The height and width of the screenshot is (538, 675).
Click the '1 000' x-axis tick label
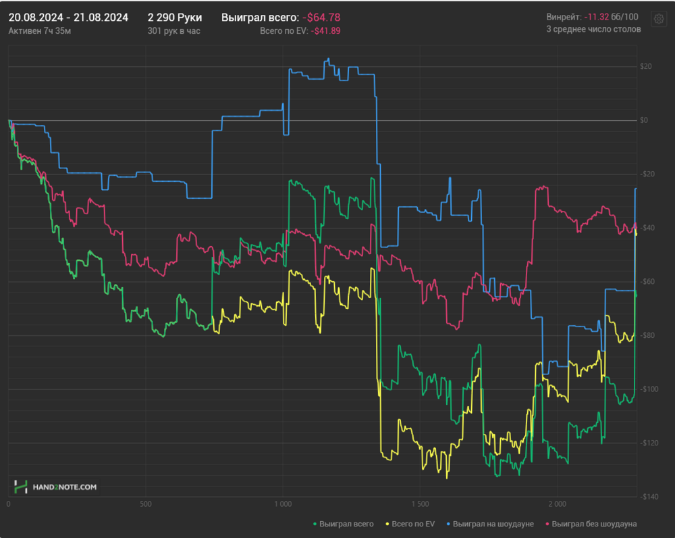click(x=283, y=504)
